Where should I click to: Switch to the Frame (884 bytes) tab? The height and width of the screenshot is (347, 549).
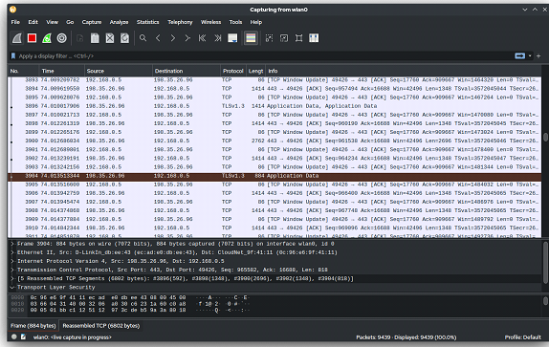[33, 326]
